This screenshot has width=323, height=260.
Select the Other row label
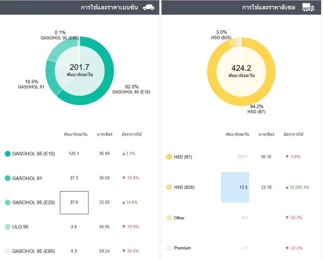(x=179, y=218)
